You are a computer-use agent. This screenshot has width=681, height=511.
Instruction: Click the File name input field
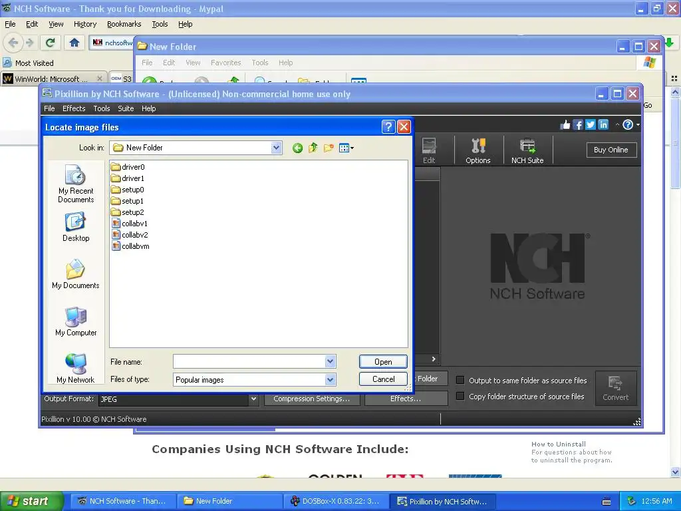[249, 361]
